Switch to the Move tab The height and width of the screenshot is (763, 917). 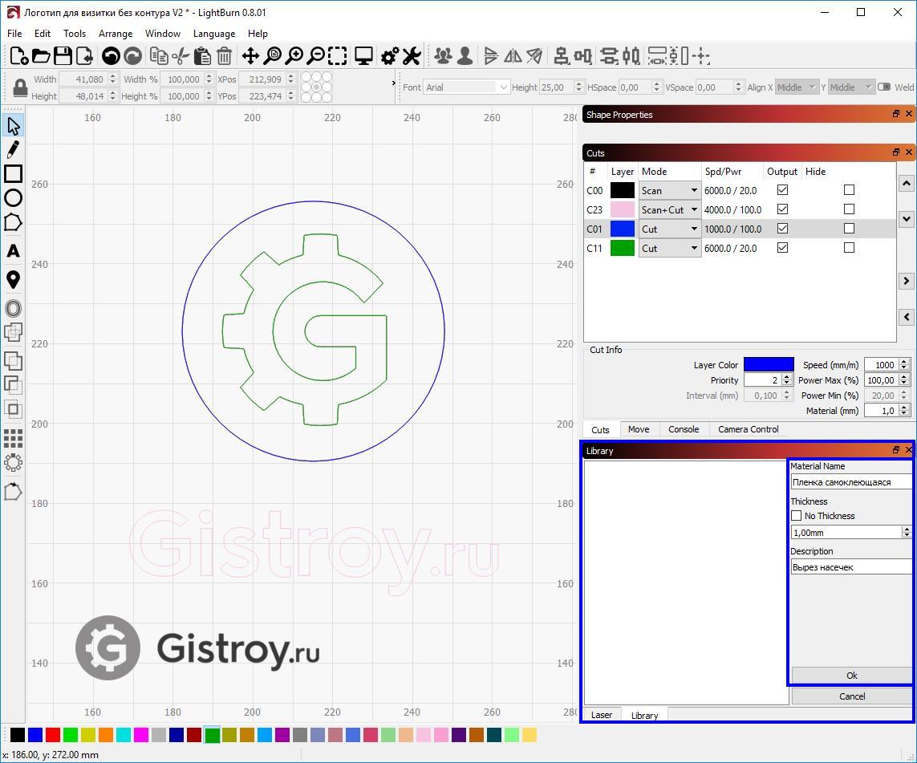[x=639, y=429]
